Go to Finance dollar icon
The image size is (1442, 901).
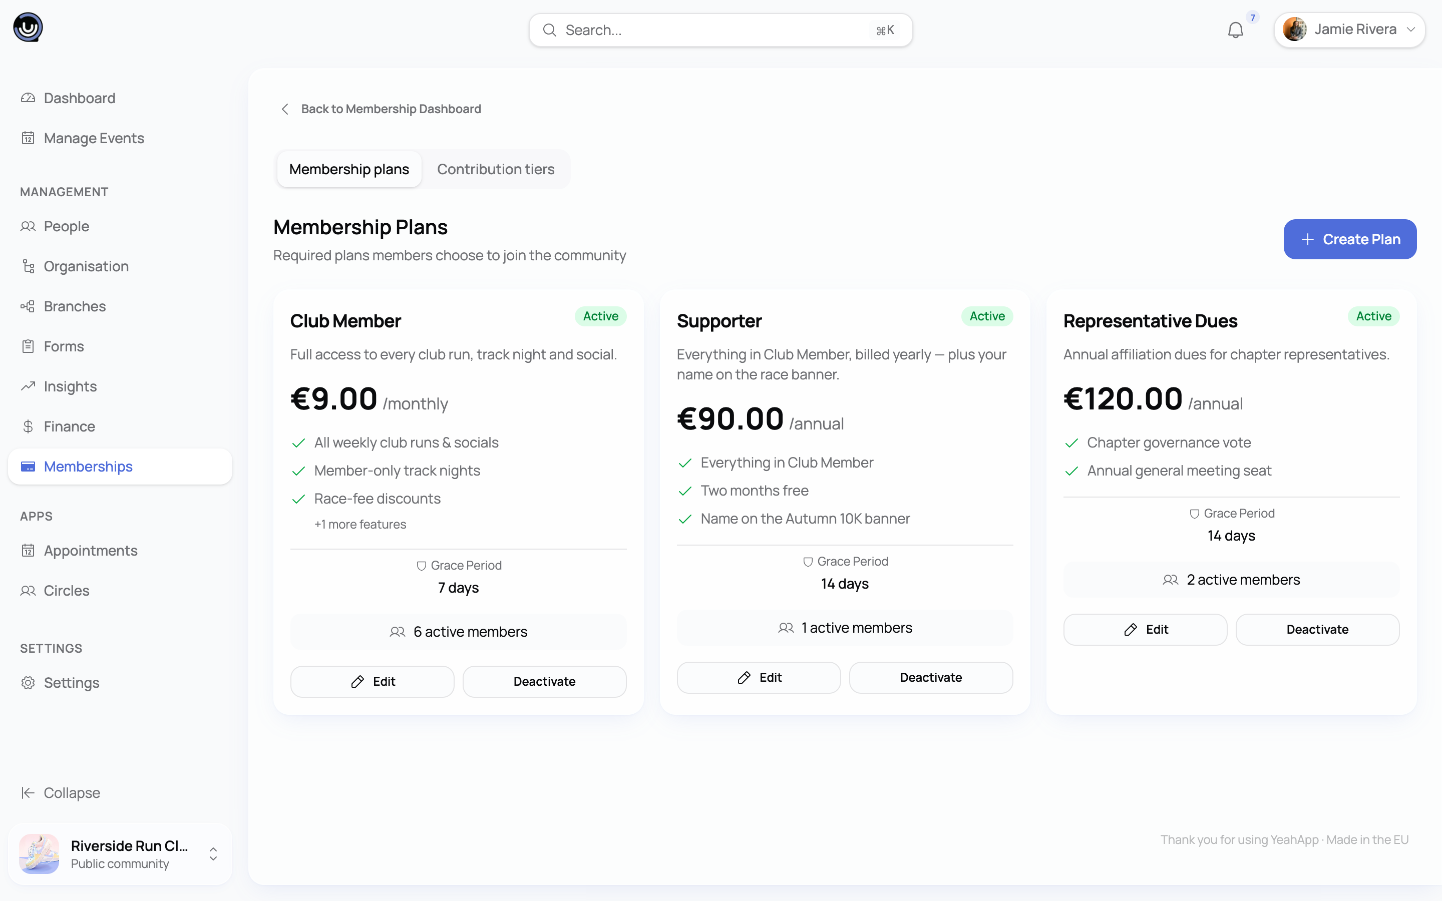coord(28,426)
